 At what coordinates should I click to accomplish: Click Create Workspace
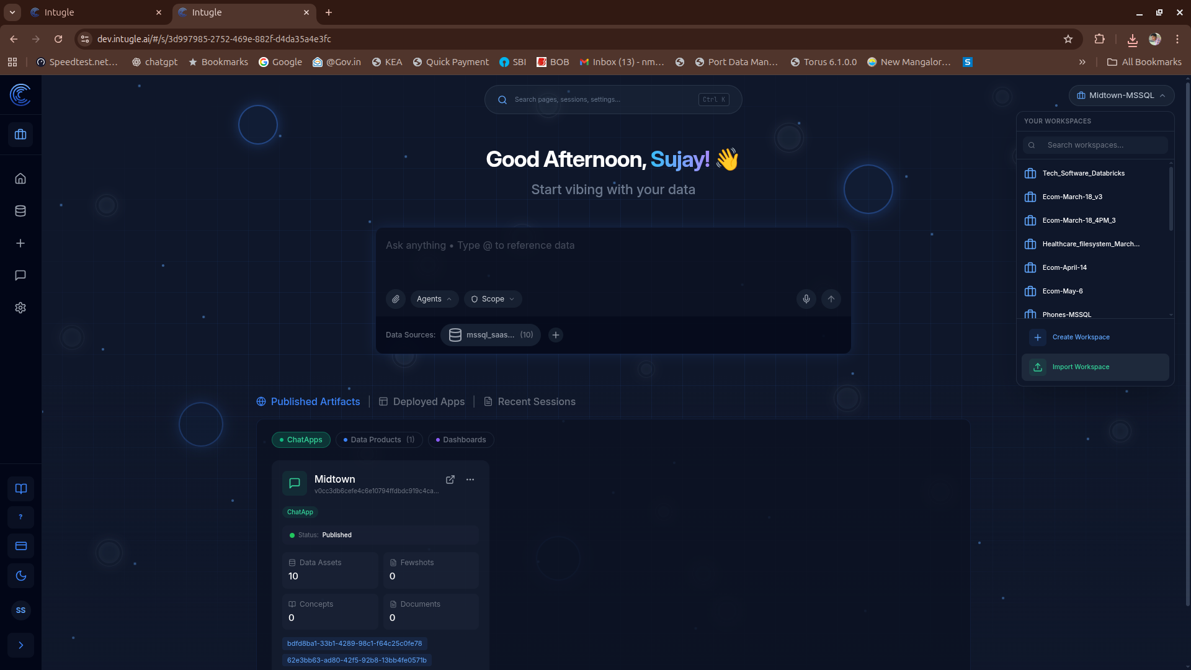pos(1095,337)
